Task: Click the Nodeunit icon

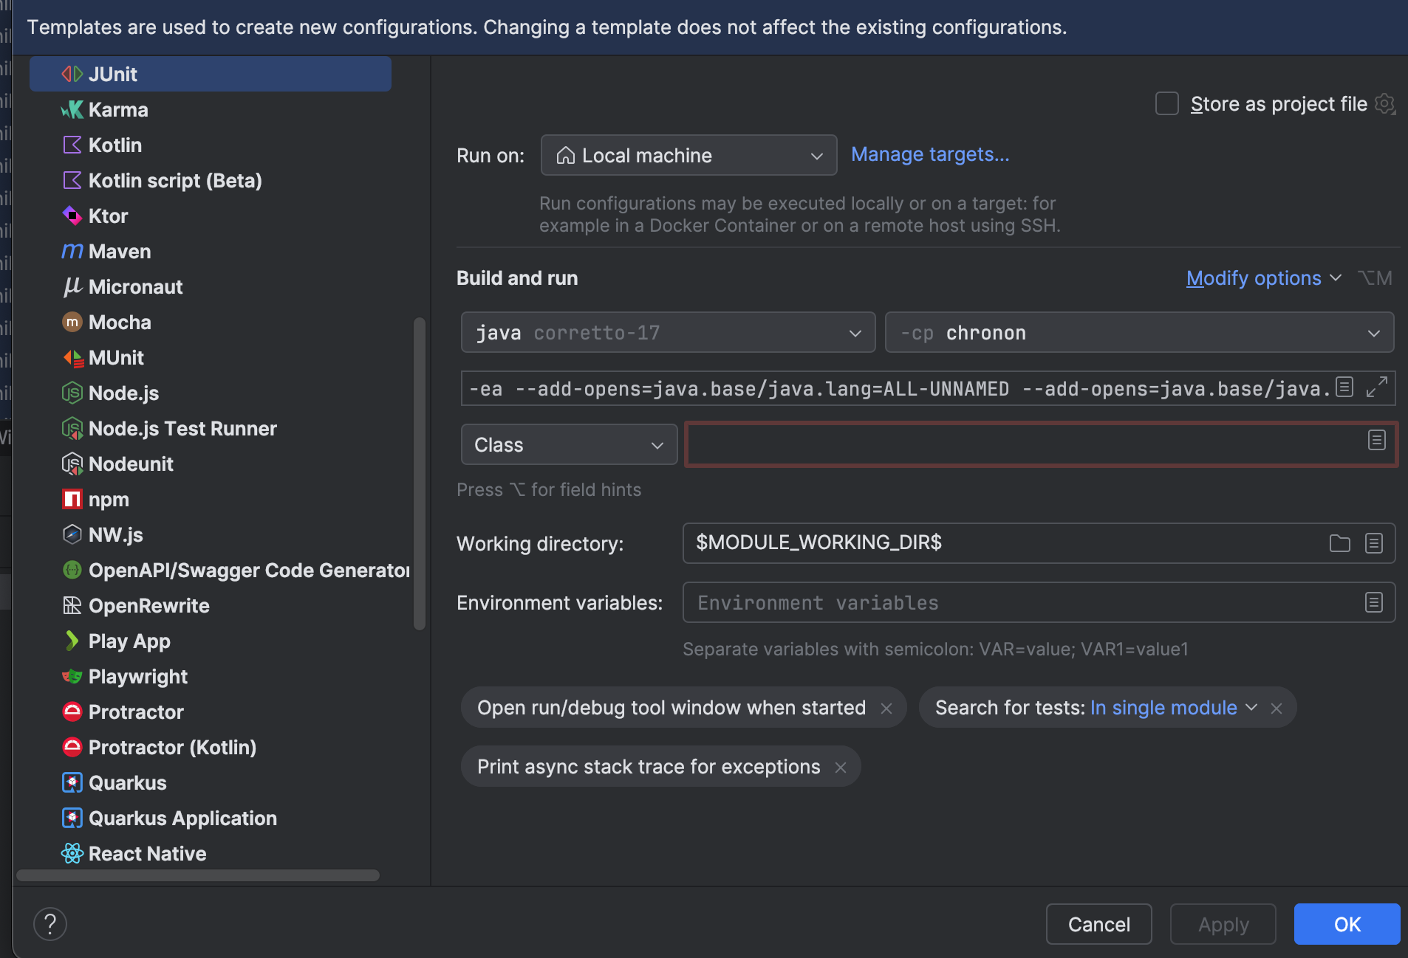Action: [72, 464]
